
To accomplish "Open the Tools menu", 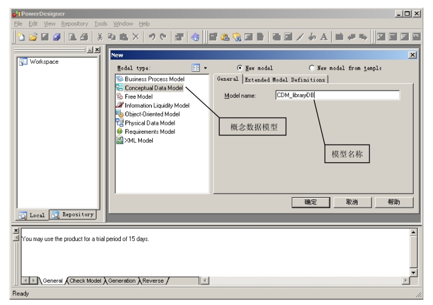I will click(100, 24).
